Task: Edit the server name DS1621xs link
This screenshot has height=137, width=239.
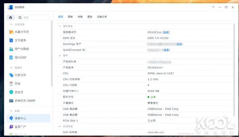Action: click(166, 32)
